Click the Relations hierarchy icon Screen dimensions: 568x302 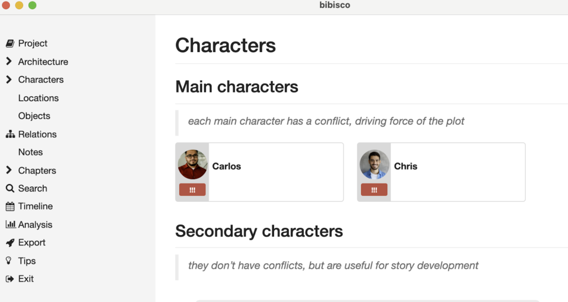click(x=9, y=134)
